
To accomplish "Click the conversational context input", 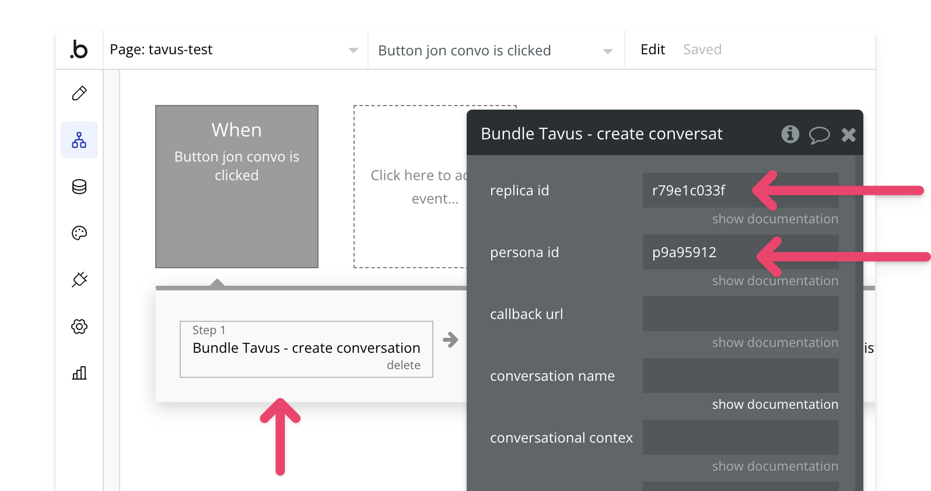I will coord(741,437).
